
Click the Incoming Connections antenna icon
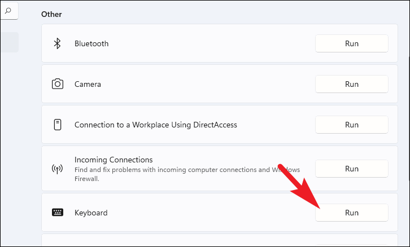[57, 169]
